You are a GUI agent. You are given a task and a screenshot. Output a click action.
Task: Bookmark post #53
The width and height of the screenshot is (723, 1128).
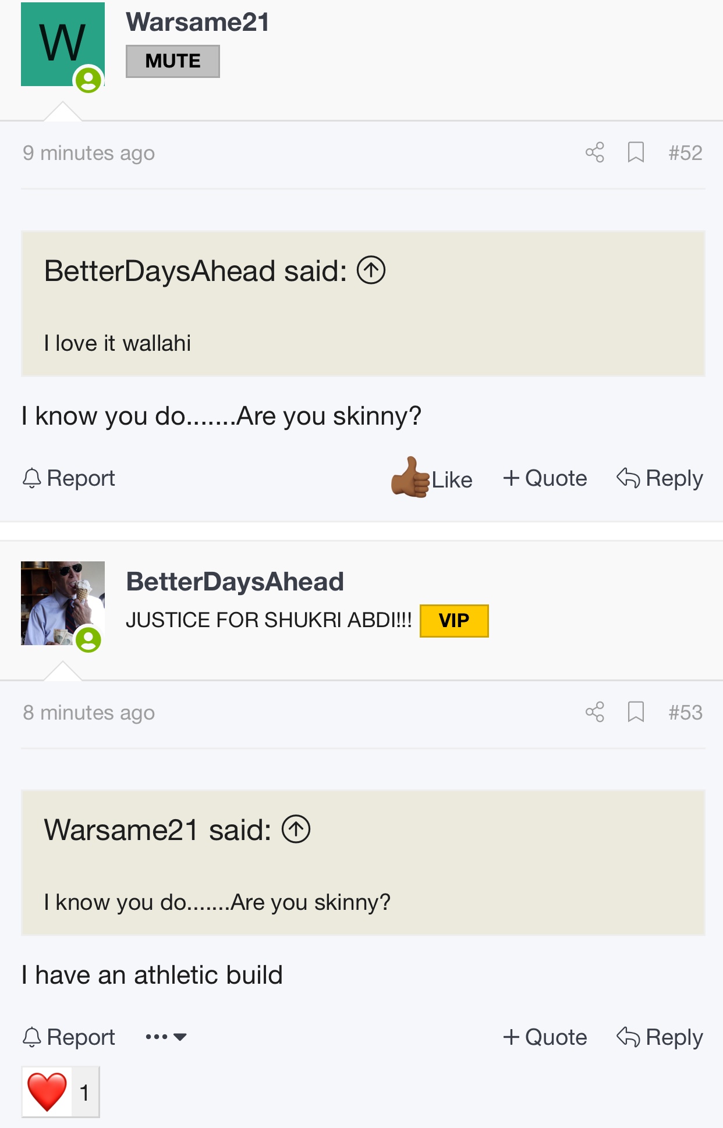(636, 712)
